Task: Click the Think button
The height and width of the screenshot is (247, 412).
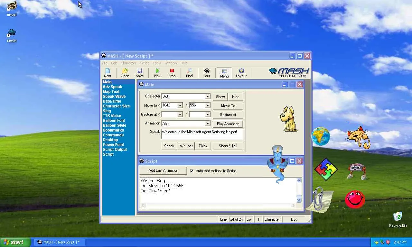Action: pos(203,146)
